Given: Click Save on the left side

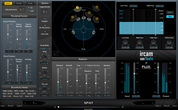Looking at the screenshot, I should (3, 106).
